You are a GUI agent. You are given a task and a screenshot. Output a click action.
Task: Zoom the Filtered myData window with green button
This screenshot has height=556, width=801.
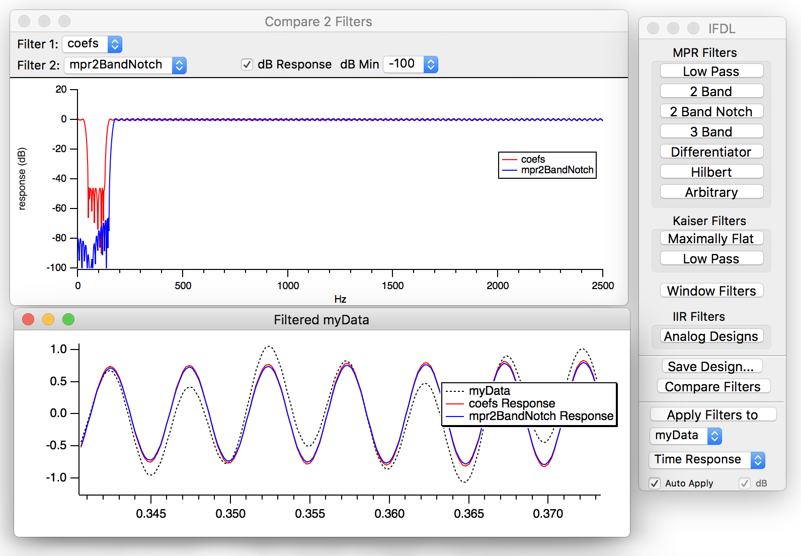[x=68, y=319]
